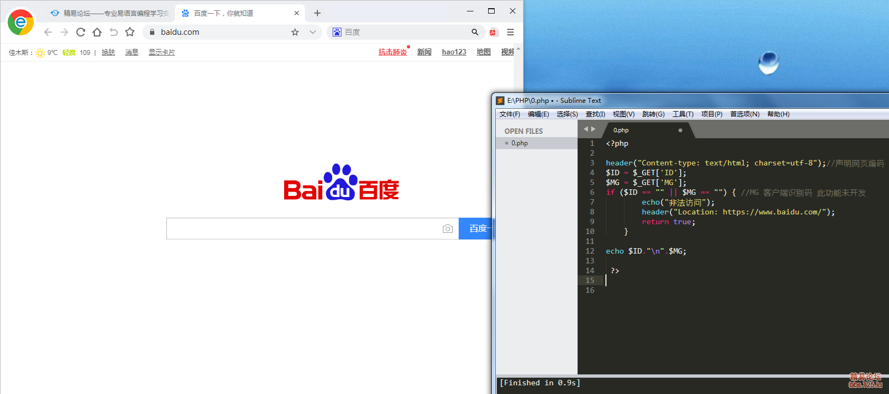889x394 pixels.
Task: Click the camera image search icon
Action: point(448,229)
